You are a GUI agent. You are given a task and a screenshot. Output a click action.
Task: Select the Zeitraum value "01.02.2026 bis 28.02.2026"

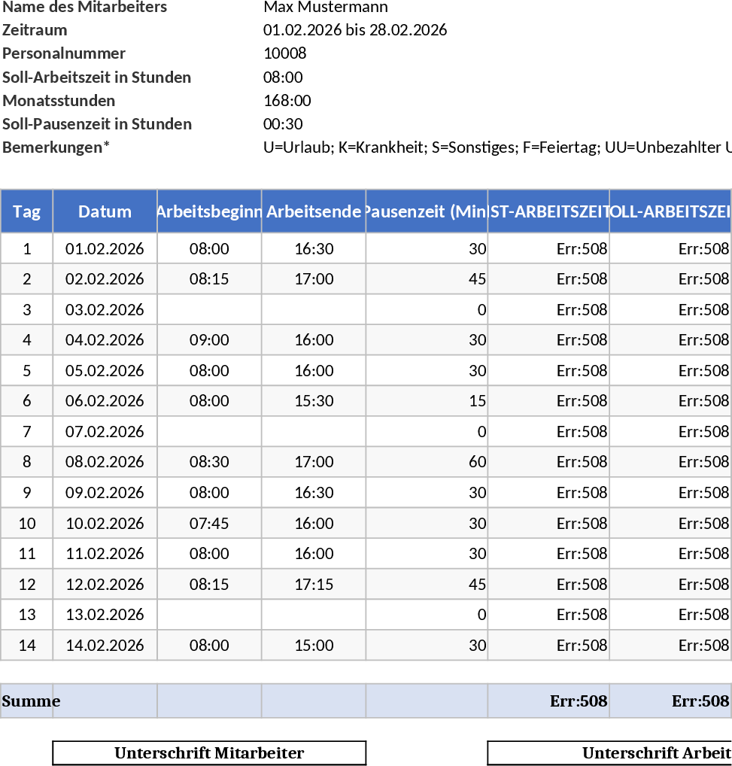click(x=355, y=30)
